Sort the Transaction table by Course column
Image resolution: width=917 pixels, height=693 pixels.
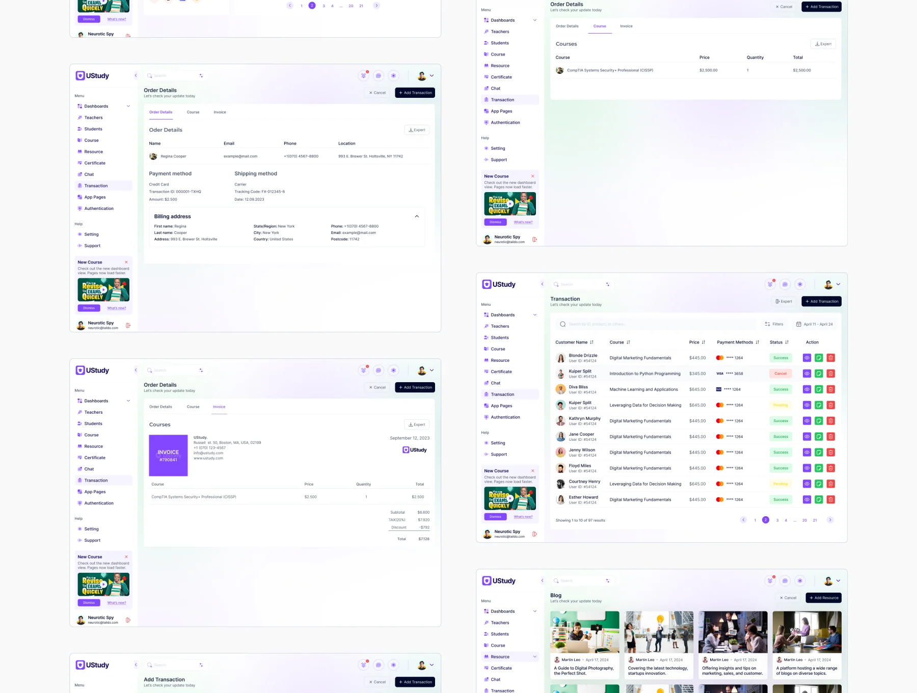click(x=628, y=342)
